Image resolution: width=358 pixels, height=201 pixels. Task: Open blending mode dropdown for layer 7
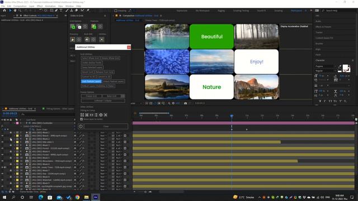[103, 149]
